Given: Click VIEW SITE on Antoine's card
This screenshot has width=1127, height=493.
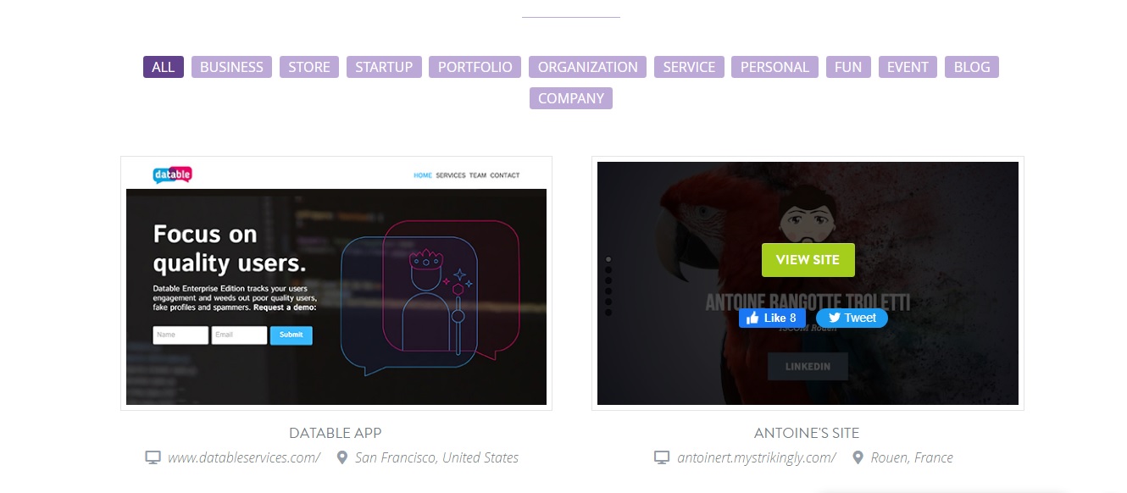Looking at the screenshot, I should coord(808,259).
